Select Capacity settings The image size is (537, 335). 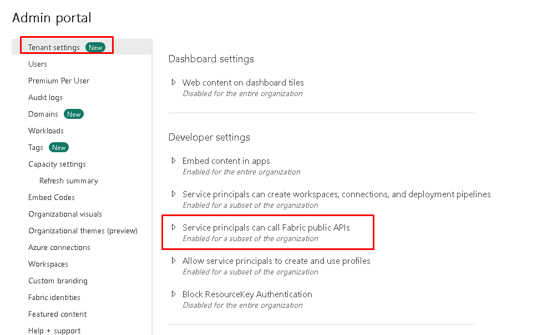57,164
